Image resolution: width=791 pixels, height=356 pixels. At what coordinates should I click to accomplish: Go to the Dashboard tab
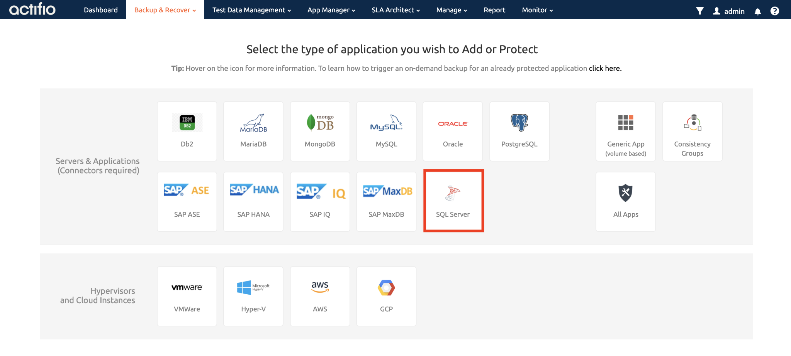click(x=101, y=10)
